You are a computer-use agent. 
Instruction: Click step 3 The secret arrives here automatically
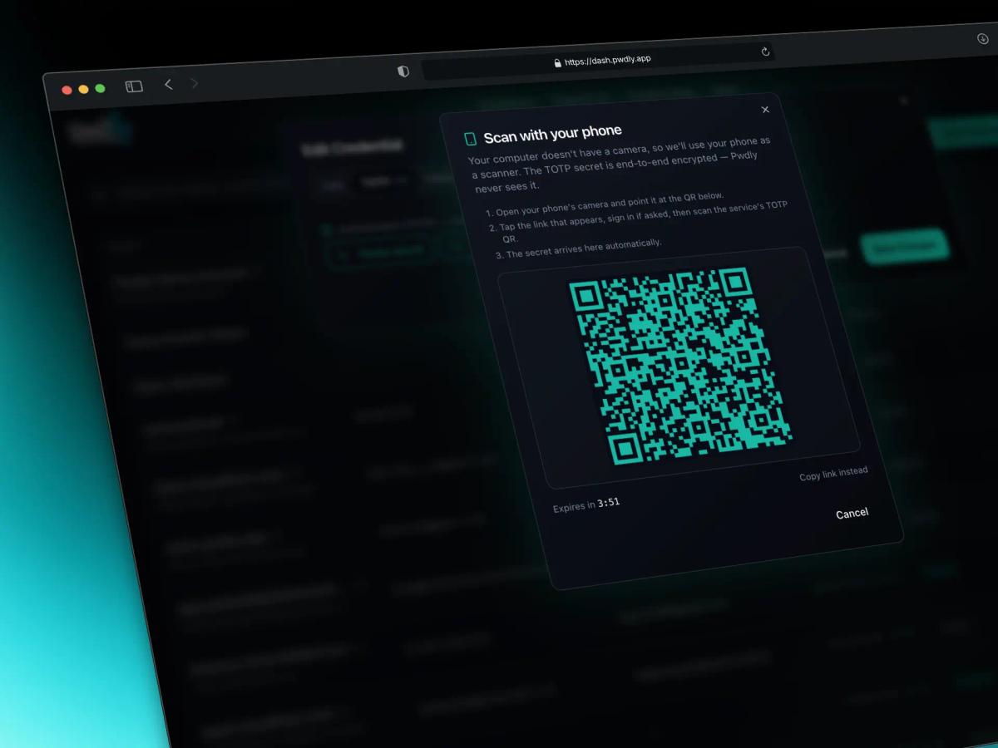579,249
